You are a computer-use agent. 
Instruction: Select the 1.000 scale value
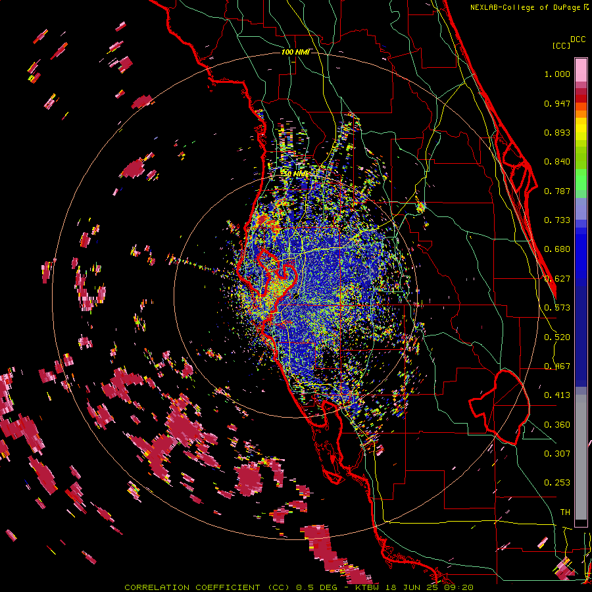click(x=557, y=74)
